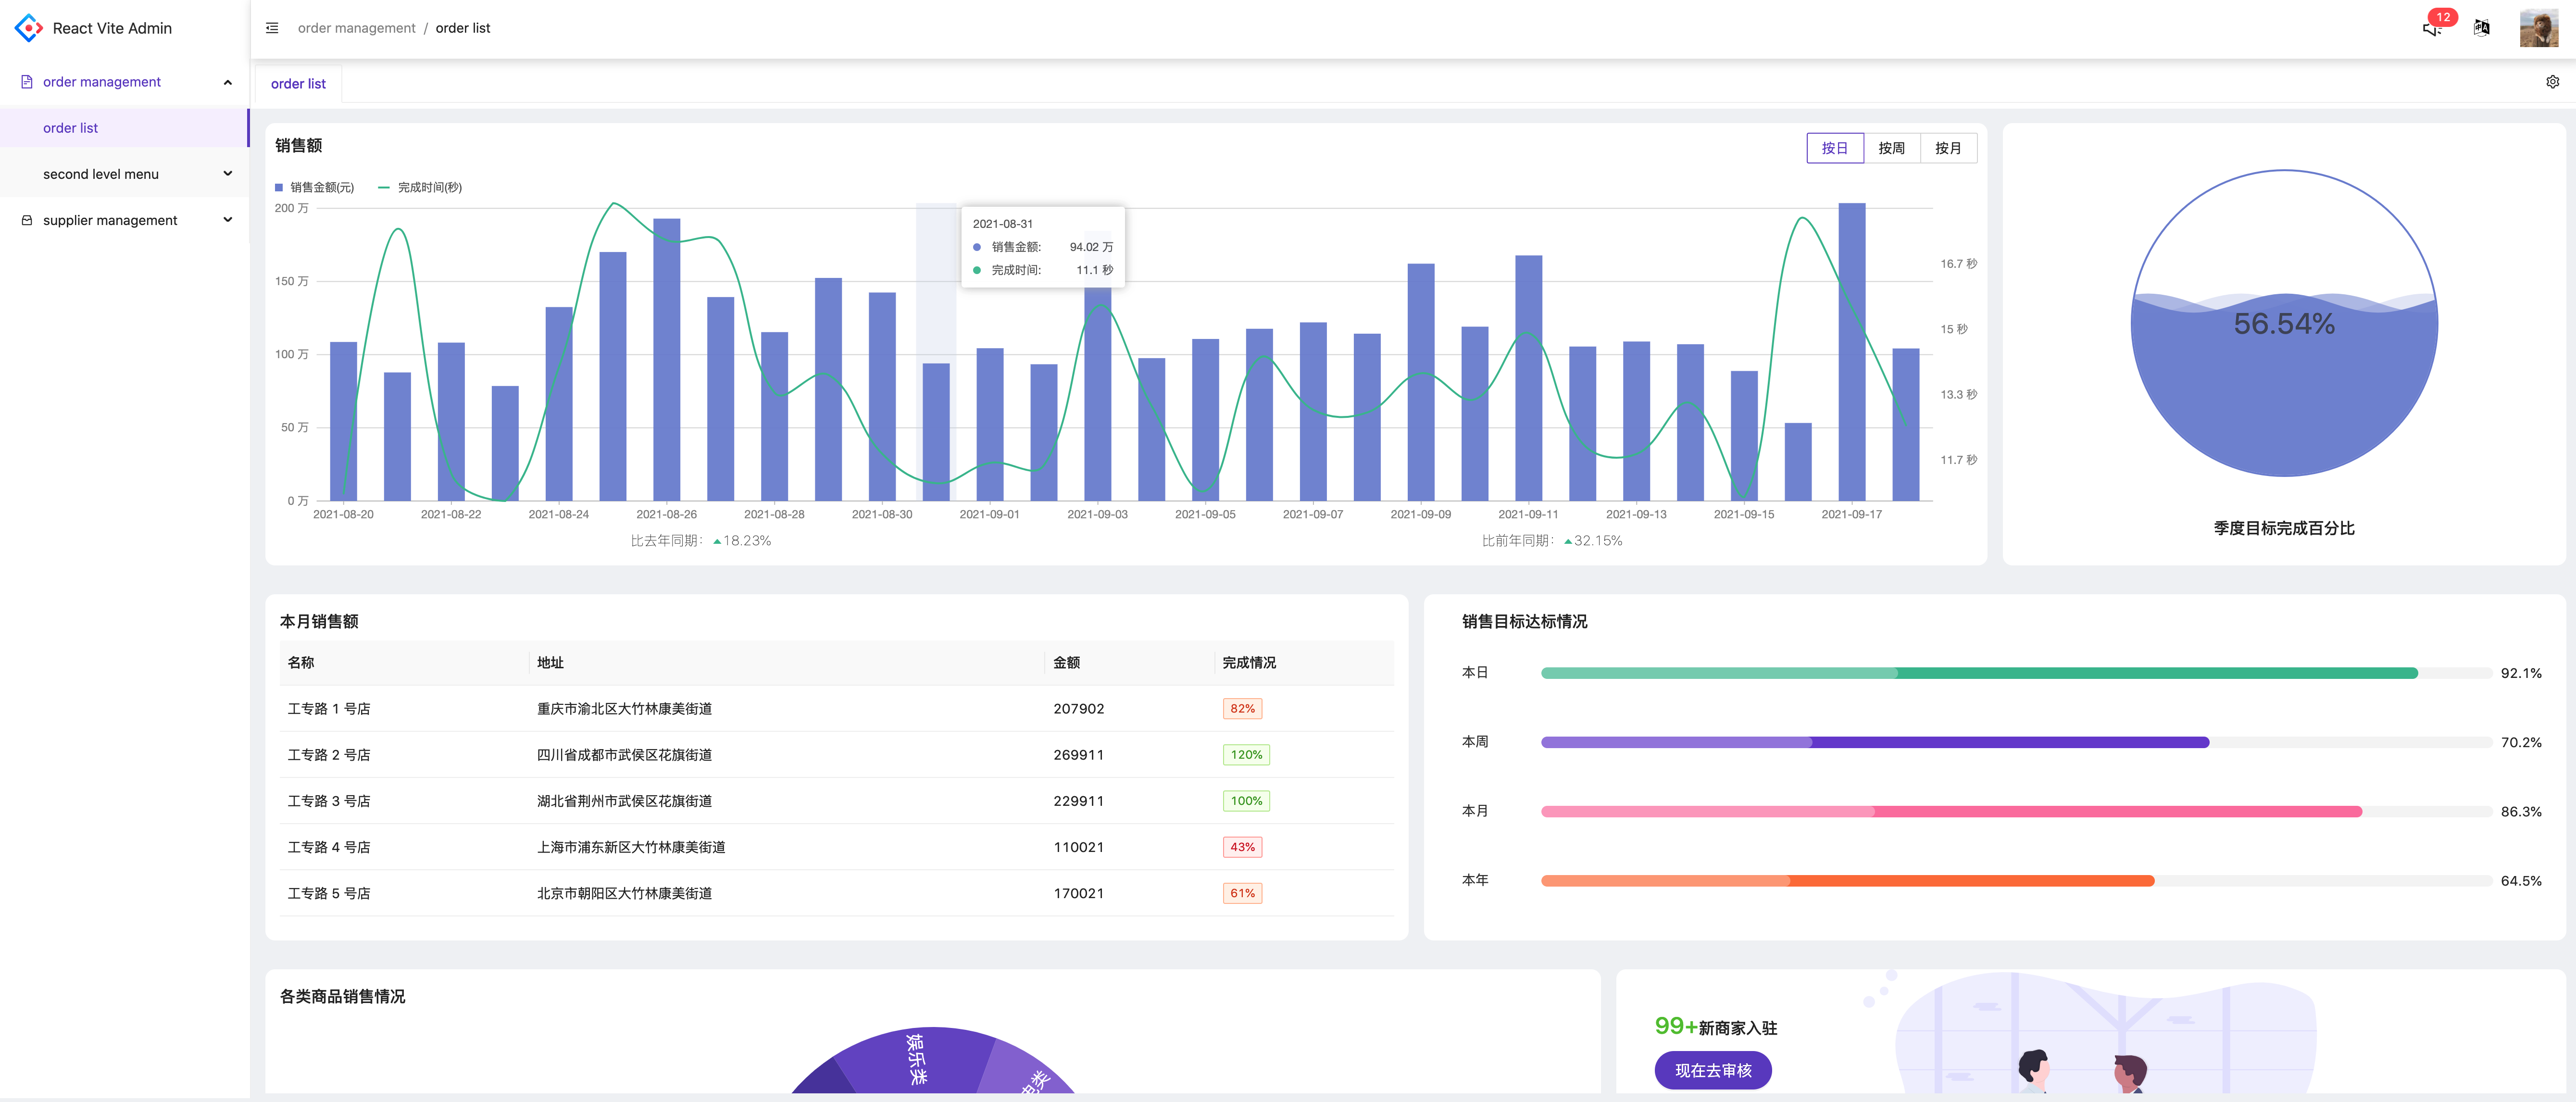Viewport: 2576px width, 1102px height.
Task: Click the supplier management sidebar icon
Action: (27, 220)
